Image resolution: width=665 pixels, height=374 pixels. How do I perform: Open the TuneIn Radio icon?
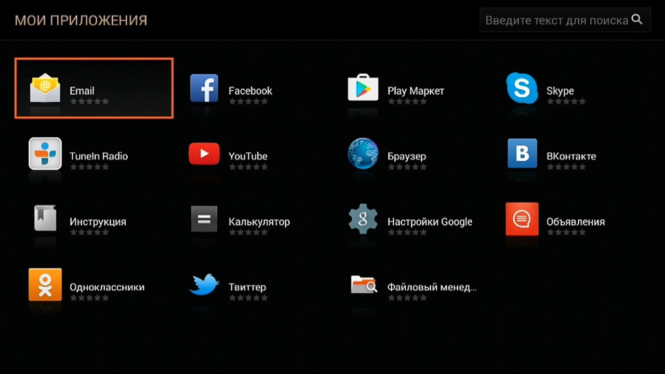tap(45, 154)
